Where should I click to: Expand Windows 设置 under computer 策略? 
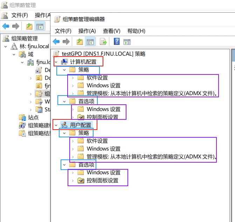73,86
